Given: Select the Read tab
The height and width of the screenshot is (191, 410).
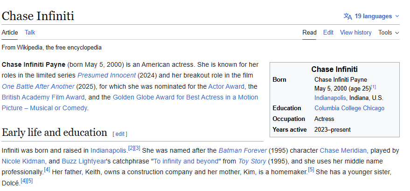Looking at the screenshot, I should (309, 32).
